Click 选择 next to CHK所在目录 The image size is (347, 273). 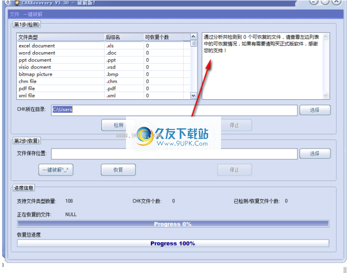tap(315, 110)
